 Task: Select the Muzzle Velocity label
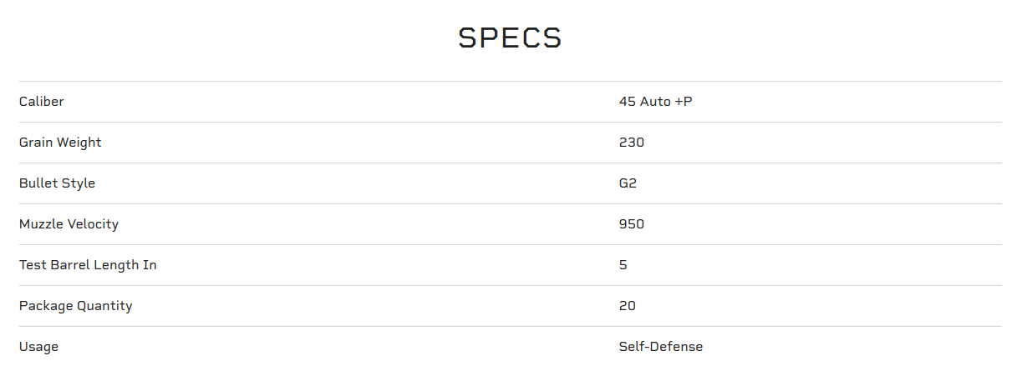pos(69,224)
